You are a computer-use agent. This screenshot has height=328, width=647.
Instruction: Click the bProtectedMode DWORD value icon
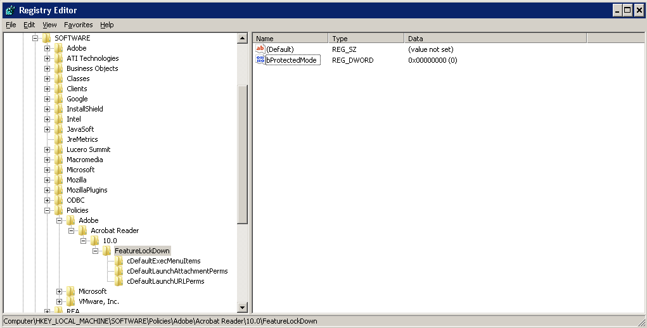coord(260,60)
